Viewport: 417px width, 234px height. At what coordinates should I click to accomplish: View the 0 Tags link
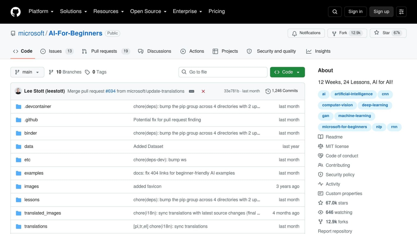click(96, 72)
